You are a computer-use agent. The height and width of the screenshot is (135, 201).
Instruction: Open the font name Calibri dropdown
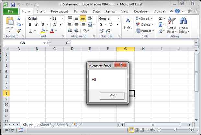point(50,19)
